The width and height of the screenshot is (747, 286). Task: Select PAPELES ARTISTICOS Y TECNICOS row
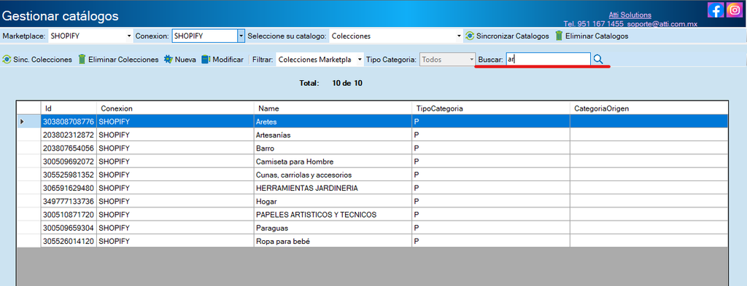click(372, 215)
